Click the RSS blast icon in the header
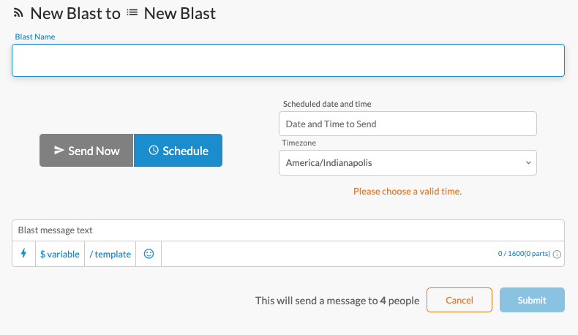This screenshot has width=578, height=335. tap(18, 13)
